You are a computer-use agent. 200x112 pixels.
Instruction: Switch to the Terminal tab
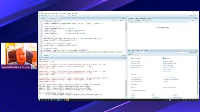pos(46,58)
